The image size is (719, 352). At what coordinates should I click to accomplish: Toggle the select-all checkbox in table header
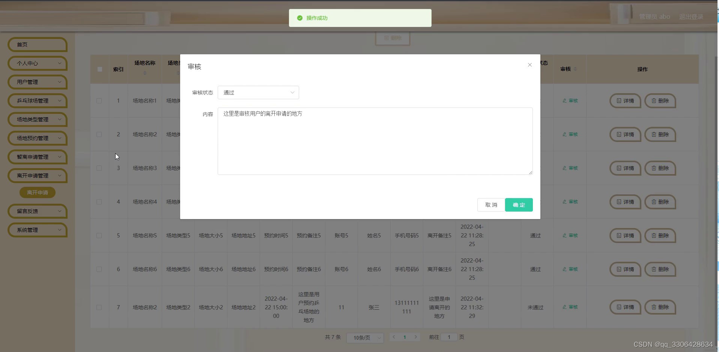click(99, 69)
